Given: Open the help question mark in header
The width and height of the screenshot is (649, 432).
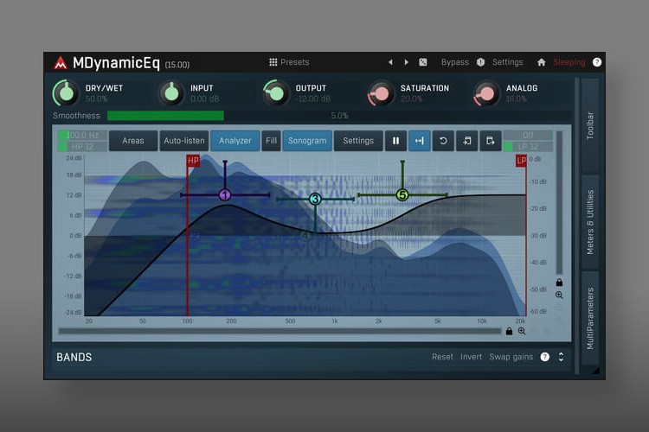Looking at the screenshot, I should pyautogui.click(x=596, y=62).
